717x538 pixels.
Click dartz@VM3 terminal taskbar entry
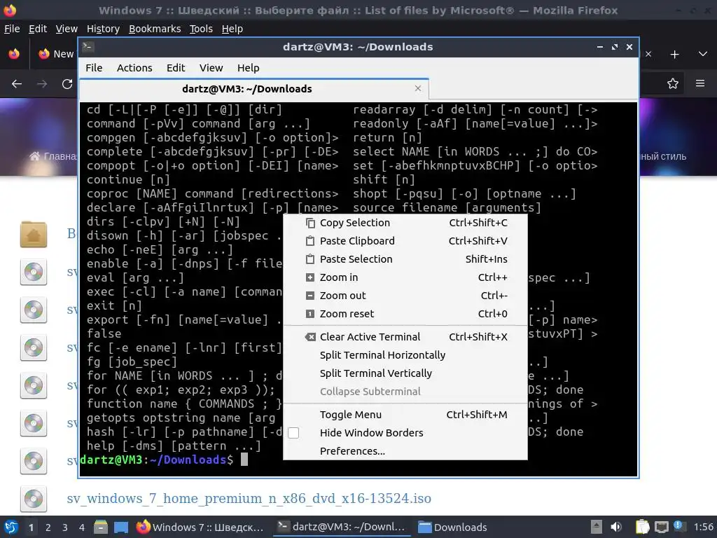click(342, 527)
